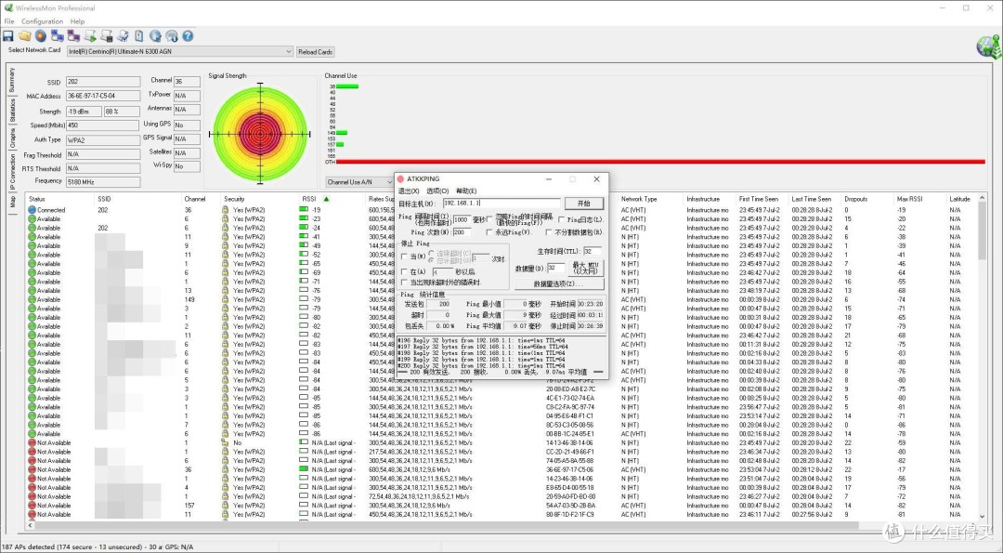Open the Select Network Card dropdown
This screenshot has width=1003, height=553.
(x=180, y=52)
